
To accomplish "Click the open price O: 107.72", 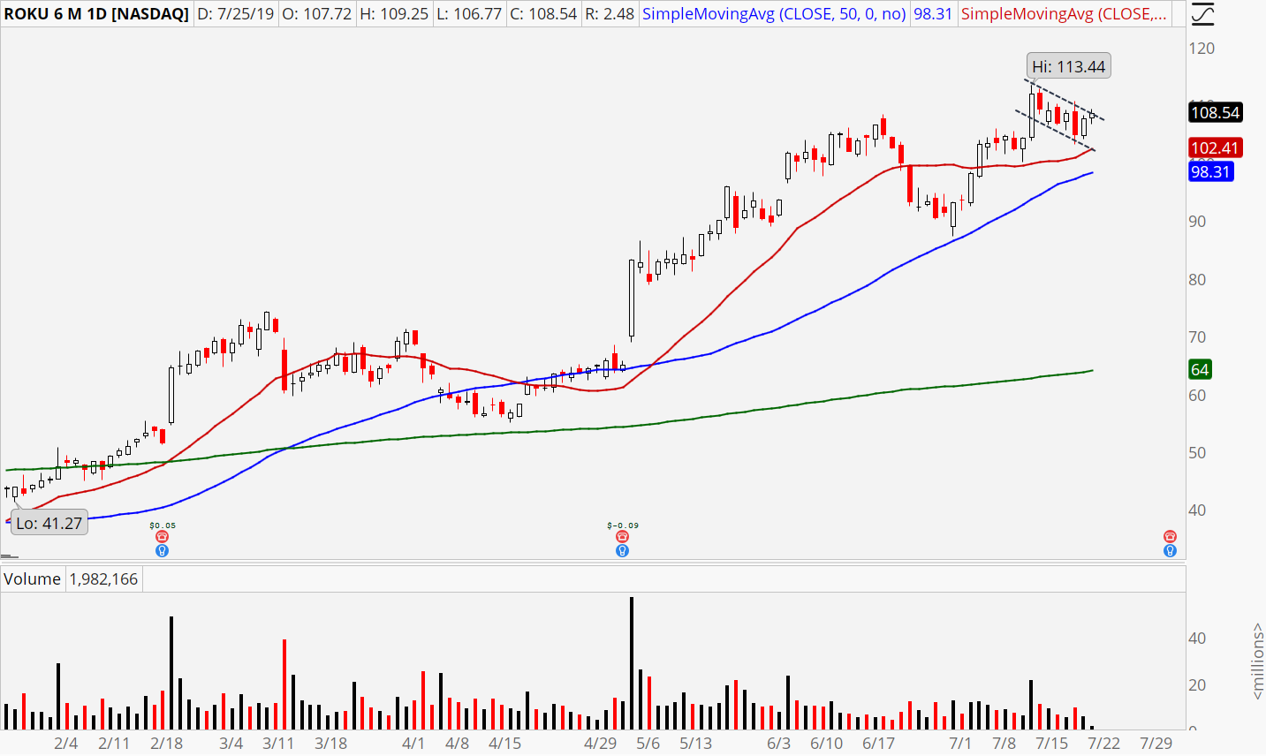I will click(317, 14).
